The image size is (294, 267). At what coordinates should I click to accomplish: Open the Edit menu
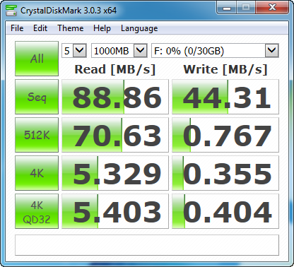click(40, 28)
